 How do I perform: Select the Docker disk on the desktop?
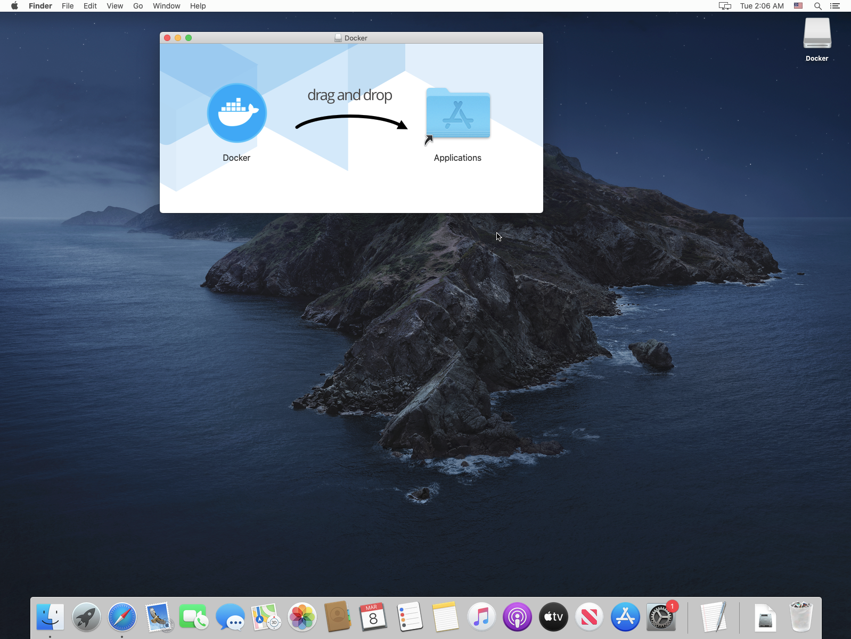[816, 35]
